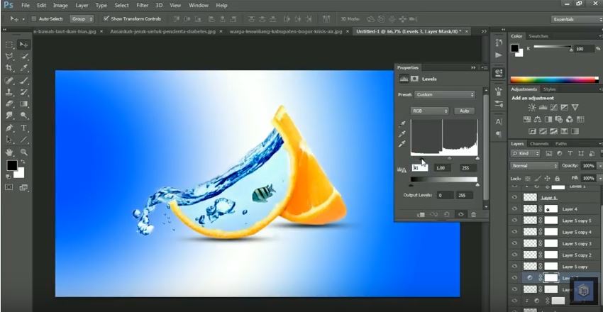This screenshot has height=312, width=603.
Task: Open the Opacity slider dropdown arrow
Action: point(600,166)
